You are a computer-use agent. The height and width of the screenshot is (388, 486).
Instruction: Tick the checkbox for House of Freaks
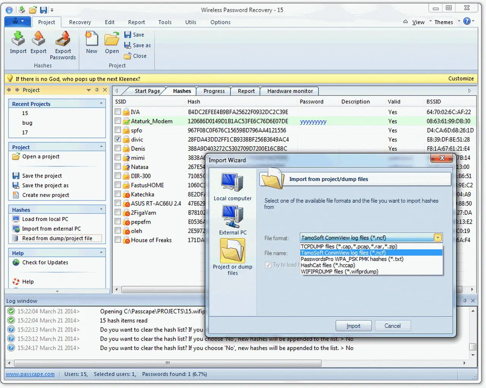(118, 240)
